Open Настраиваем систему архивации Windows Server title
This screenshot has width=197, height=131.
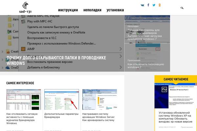click(x=98, y=117)
